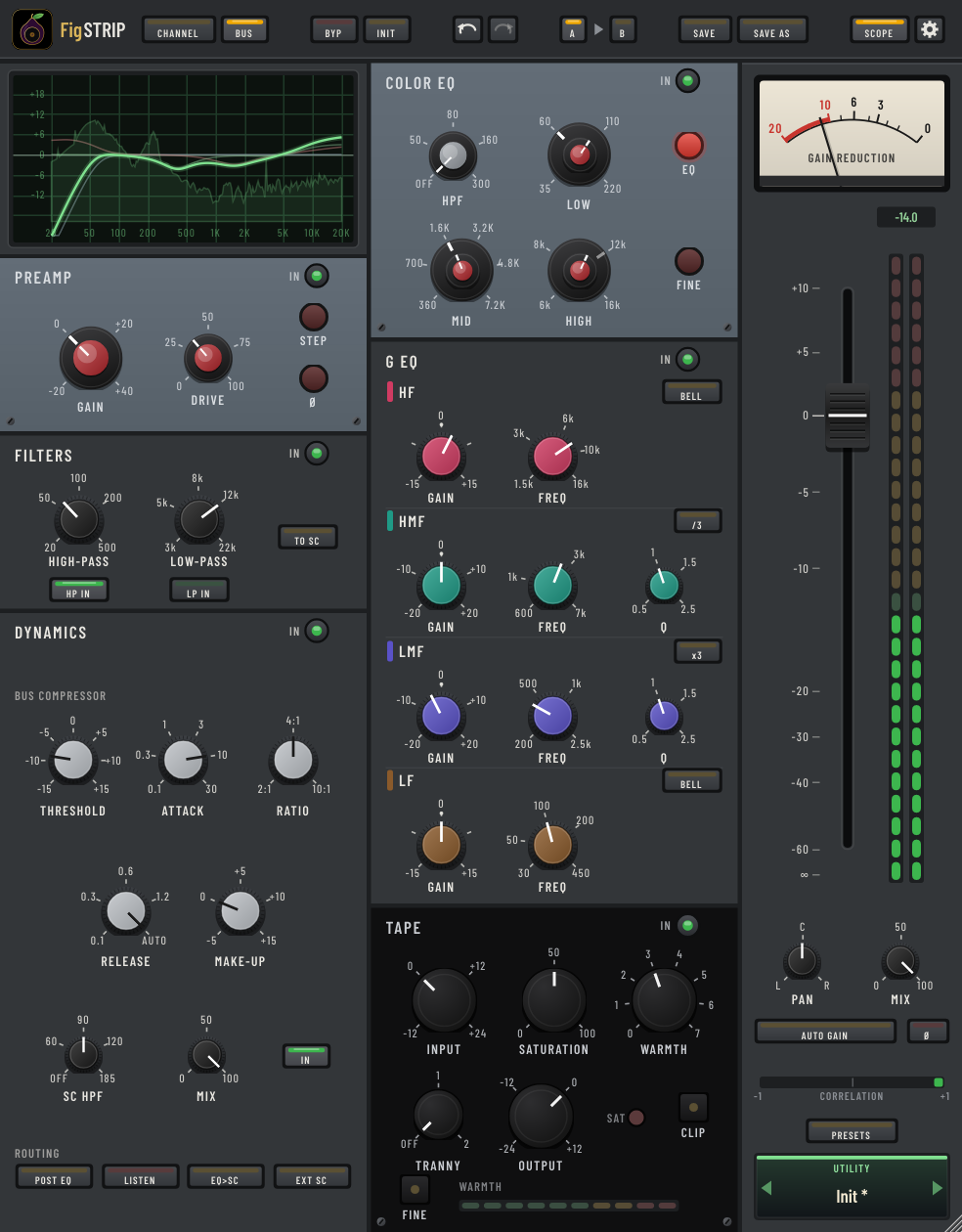Switch to CHANNEL mode
Screen dimensions: 962x1232
pyautogui.click(x=178, y=30)
